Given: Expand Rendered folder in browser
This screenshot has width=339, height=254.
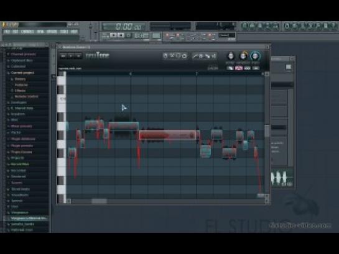Looking at the screenshot, I should [x=18, y=176].
